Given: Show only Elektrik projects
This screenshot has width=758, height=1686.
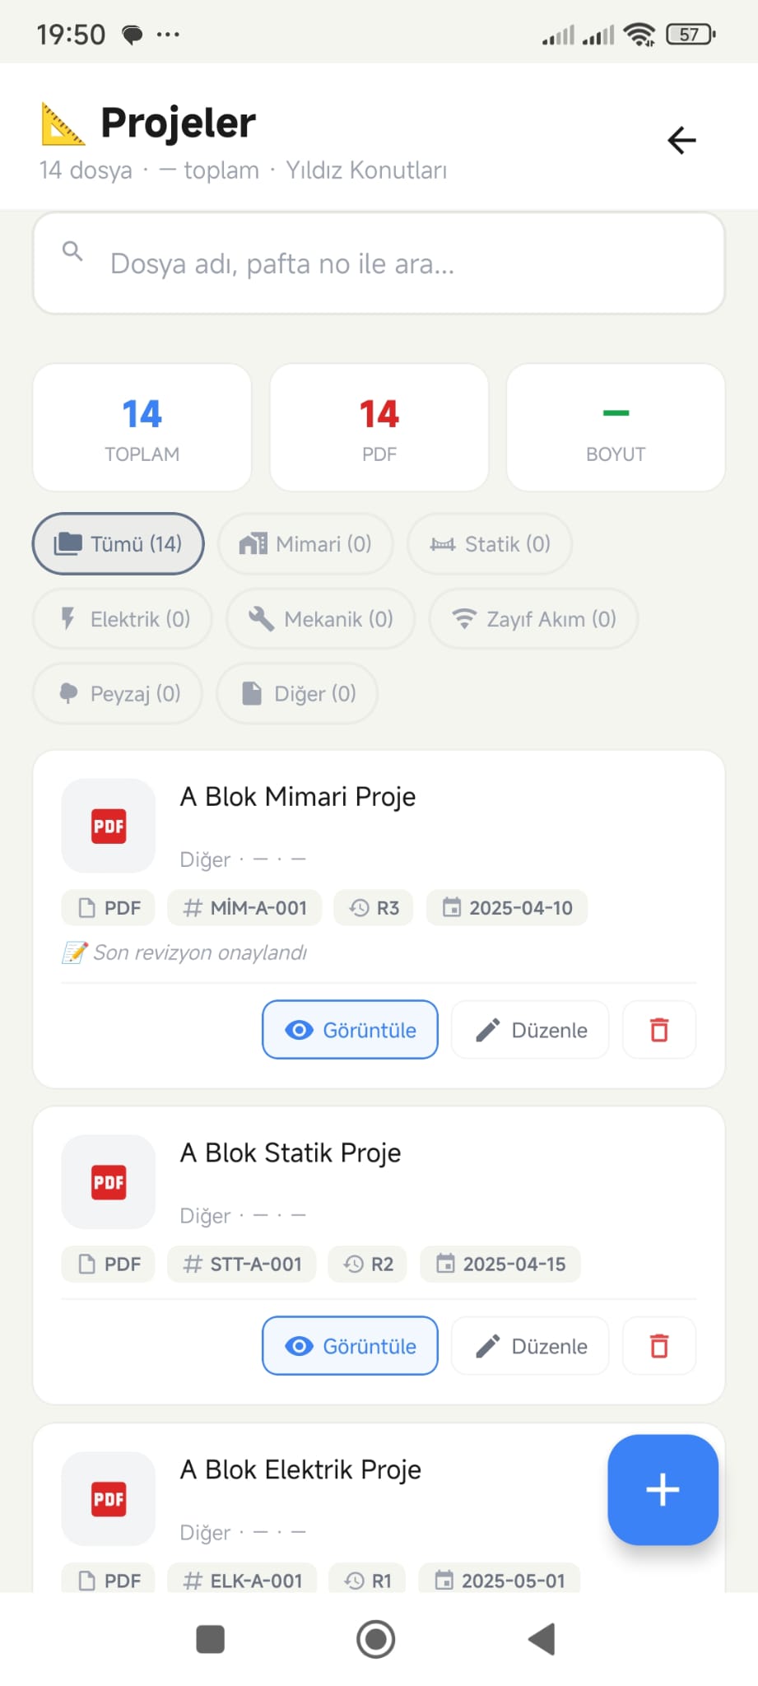Looking at the screenshot, I should click(123, 619).
